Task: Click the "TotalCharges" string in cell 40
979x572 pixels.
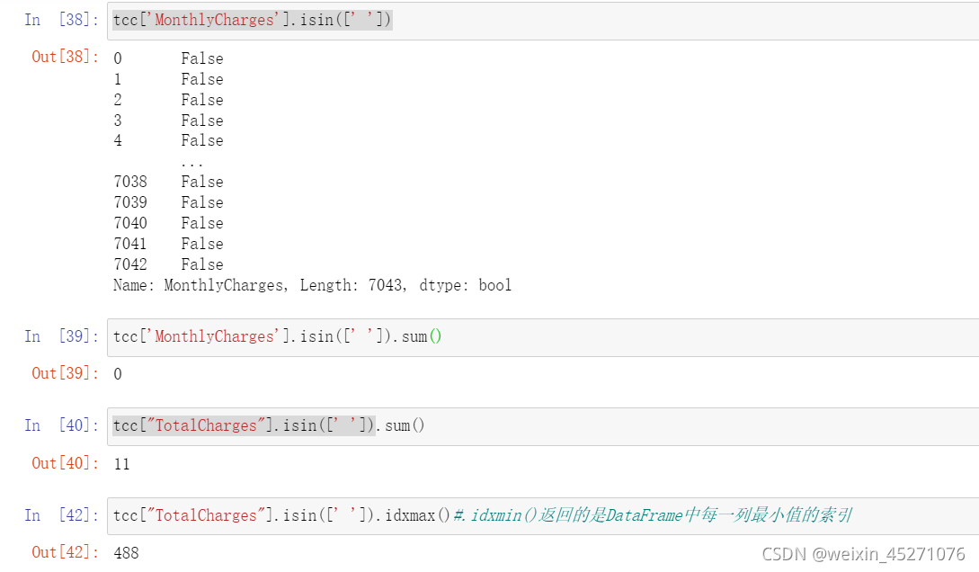Action: click(207, 426)
